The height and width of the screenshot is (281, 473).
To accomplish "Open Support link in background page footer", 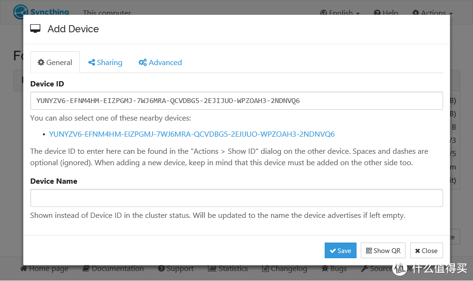I will tap(176, 268).
